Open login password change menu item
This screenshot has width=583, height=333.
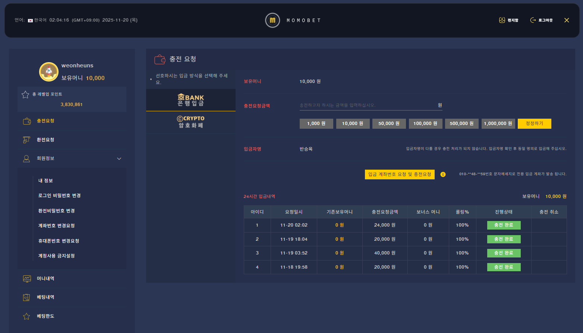click(59, 196)
